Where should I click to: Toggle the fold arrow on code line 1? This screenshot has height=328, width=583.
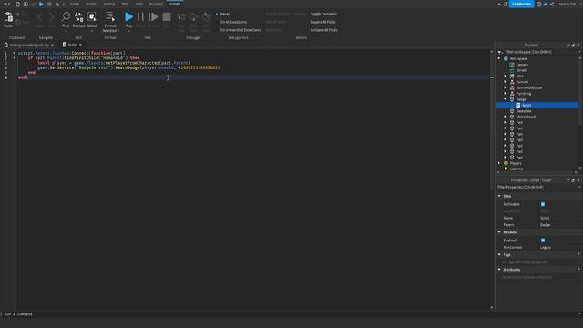[15, 53]
